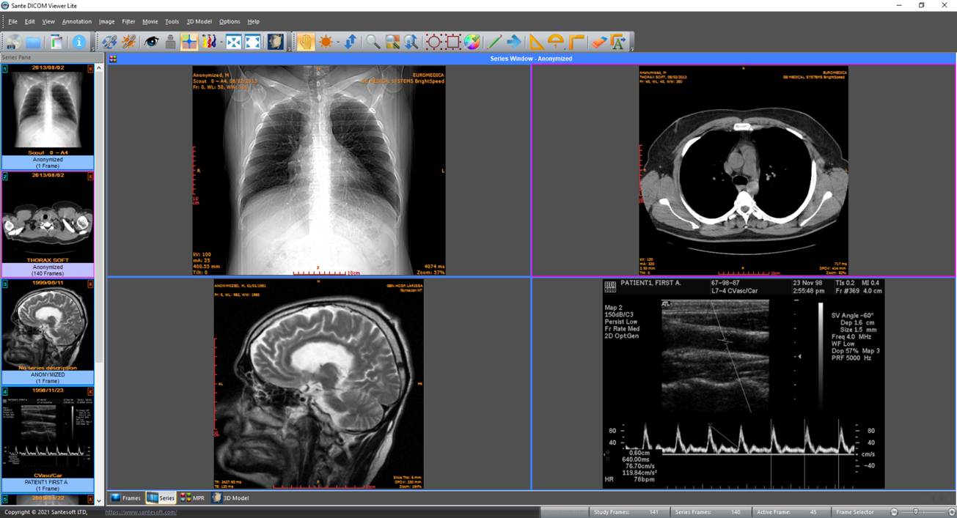Screen dimensions: 957x518
Task: Switch to the MPR tab
Action: pyautogui.click(x=193, y=497)
